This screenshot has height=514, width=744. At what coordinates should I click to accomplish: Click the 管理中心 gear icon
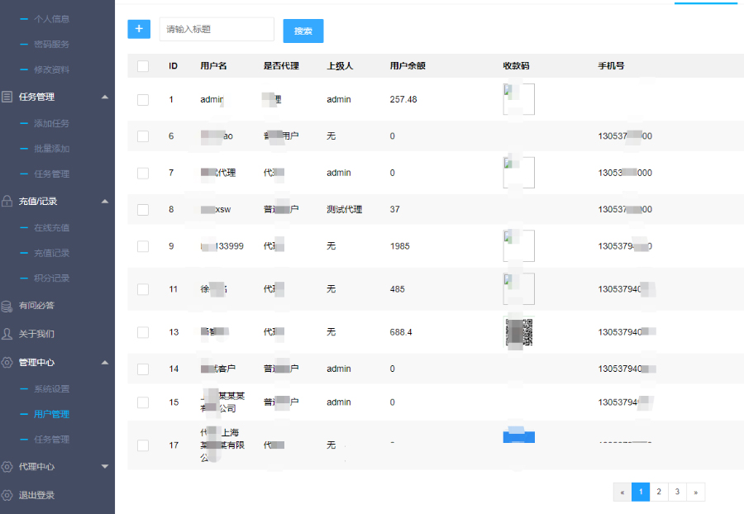click(x=7, y=363)
